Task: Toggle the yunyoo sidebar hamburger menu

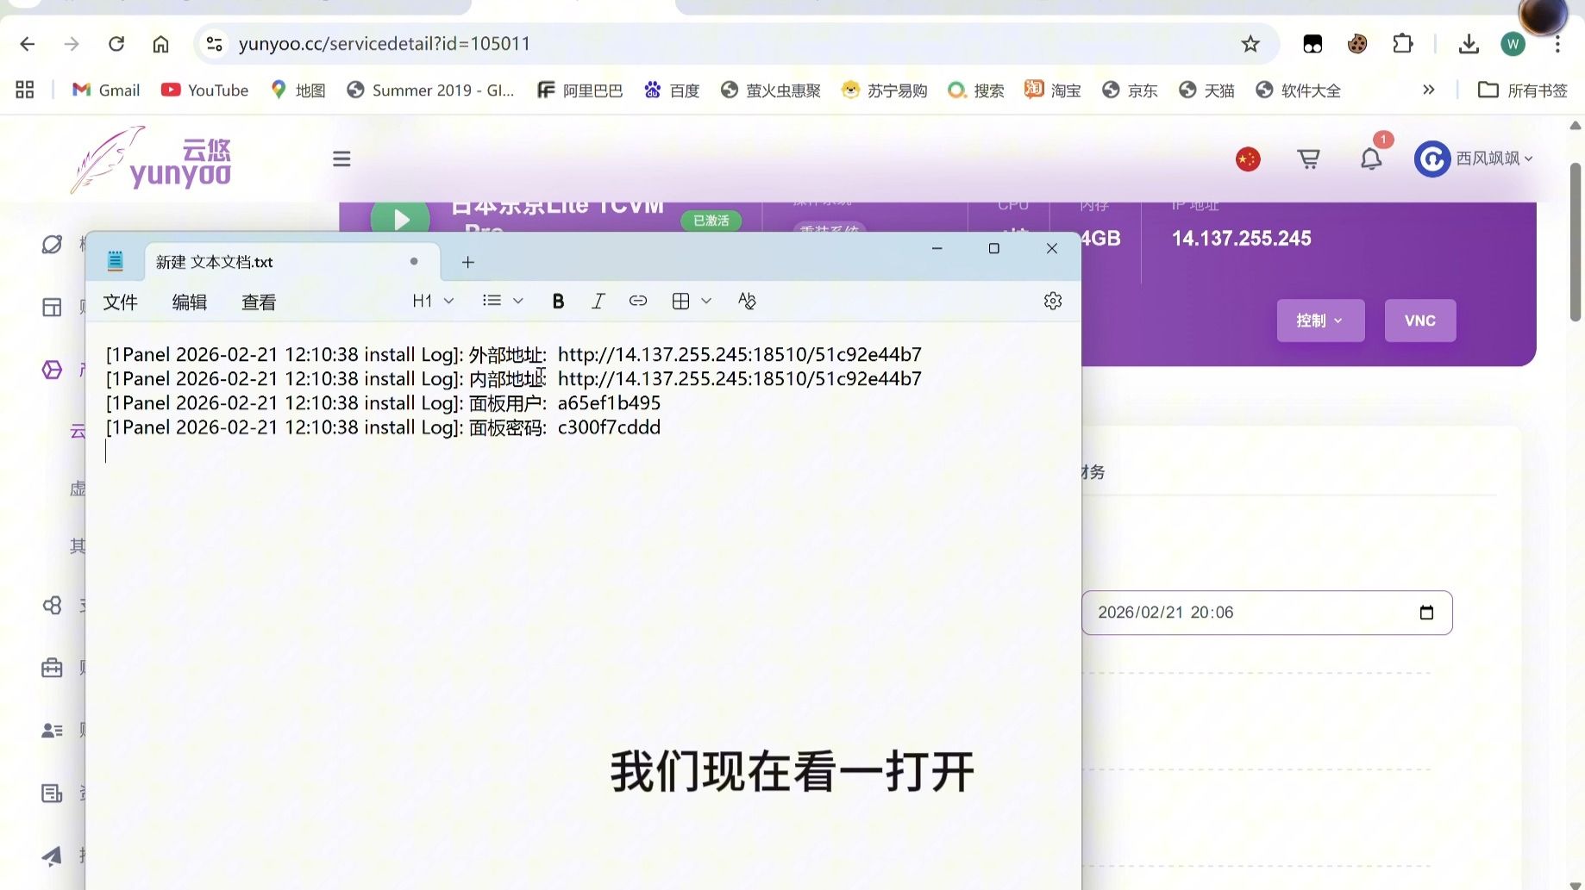Action: [x=341, y=159]
